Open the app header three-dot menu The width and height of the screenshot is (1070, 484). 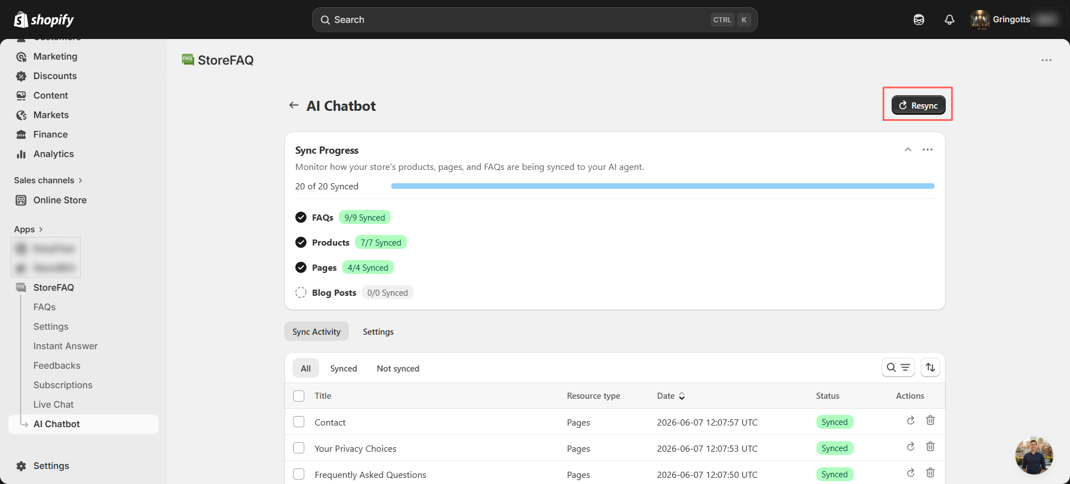pos(1046,60)
